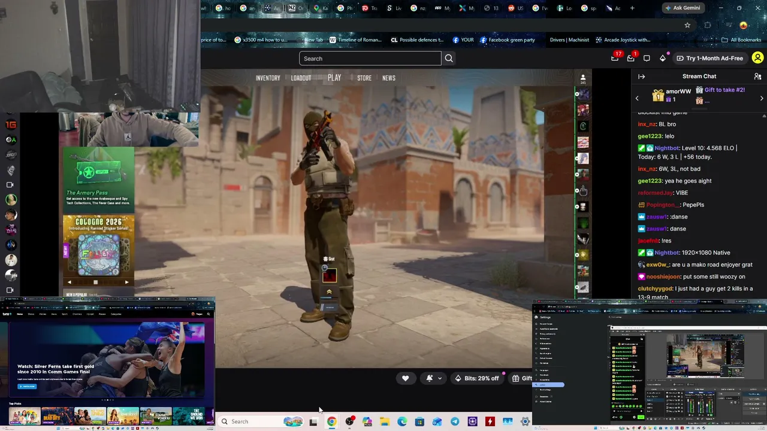Open Outlook from the taskbar

437,421
